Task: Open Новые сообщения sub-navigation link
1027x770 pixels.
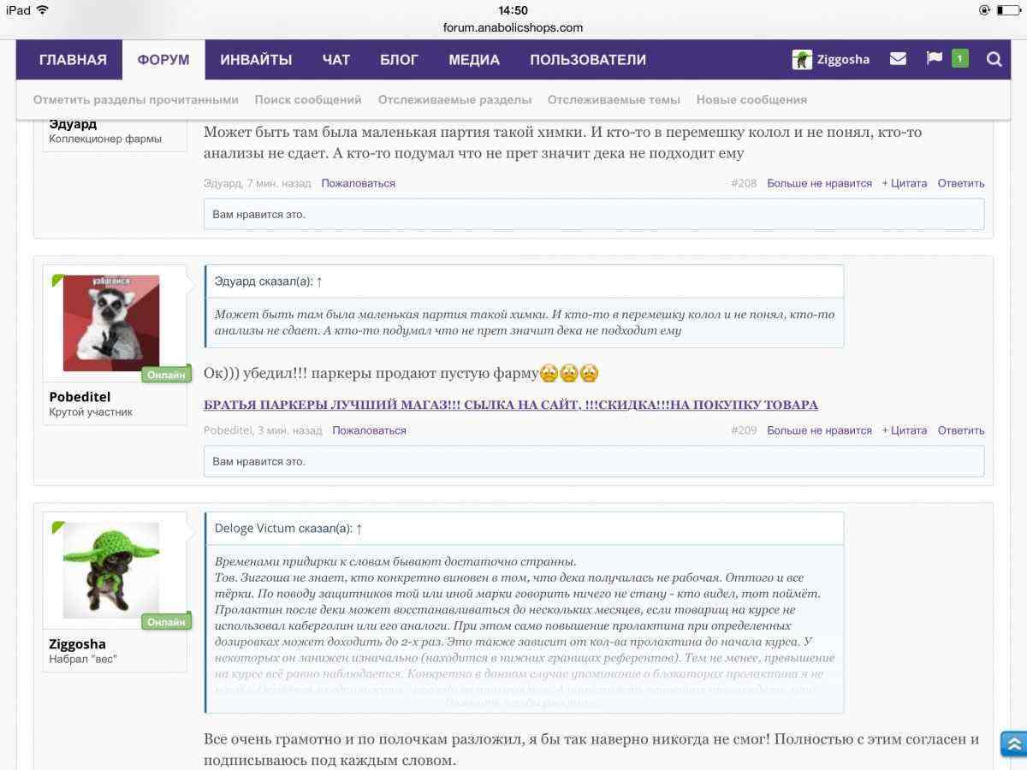Action: (751, 100)
